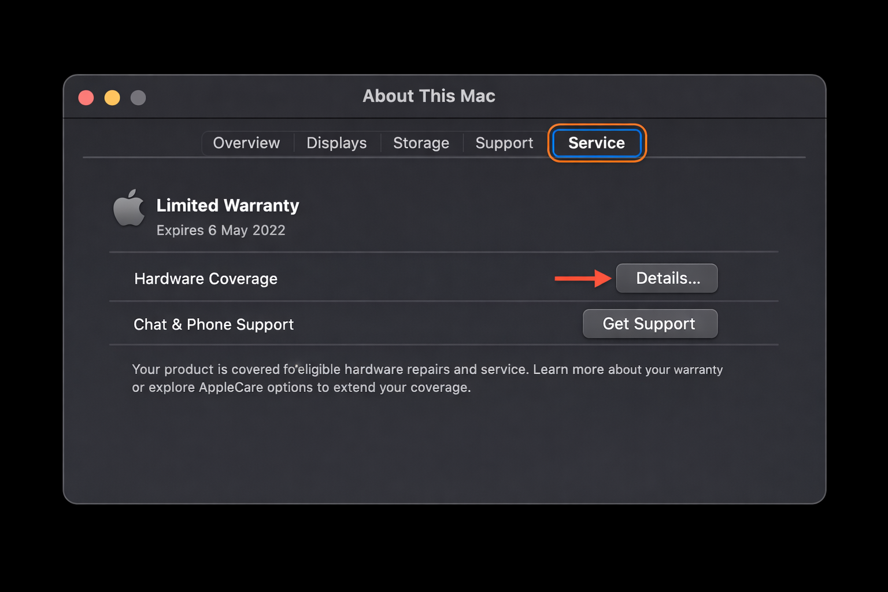Click the Get Support button

click(649, 324)
